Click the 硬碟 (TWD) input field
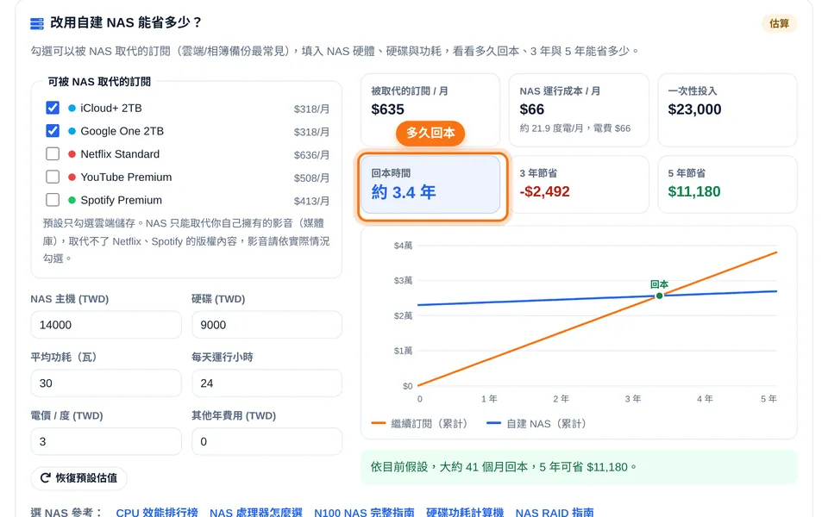This screenshot has width=828, height=517. [x=267, y=325]
